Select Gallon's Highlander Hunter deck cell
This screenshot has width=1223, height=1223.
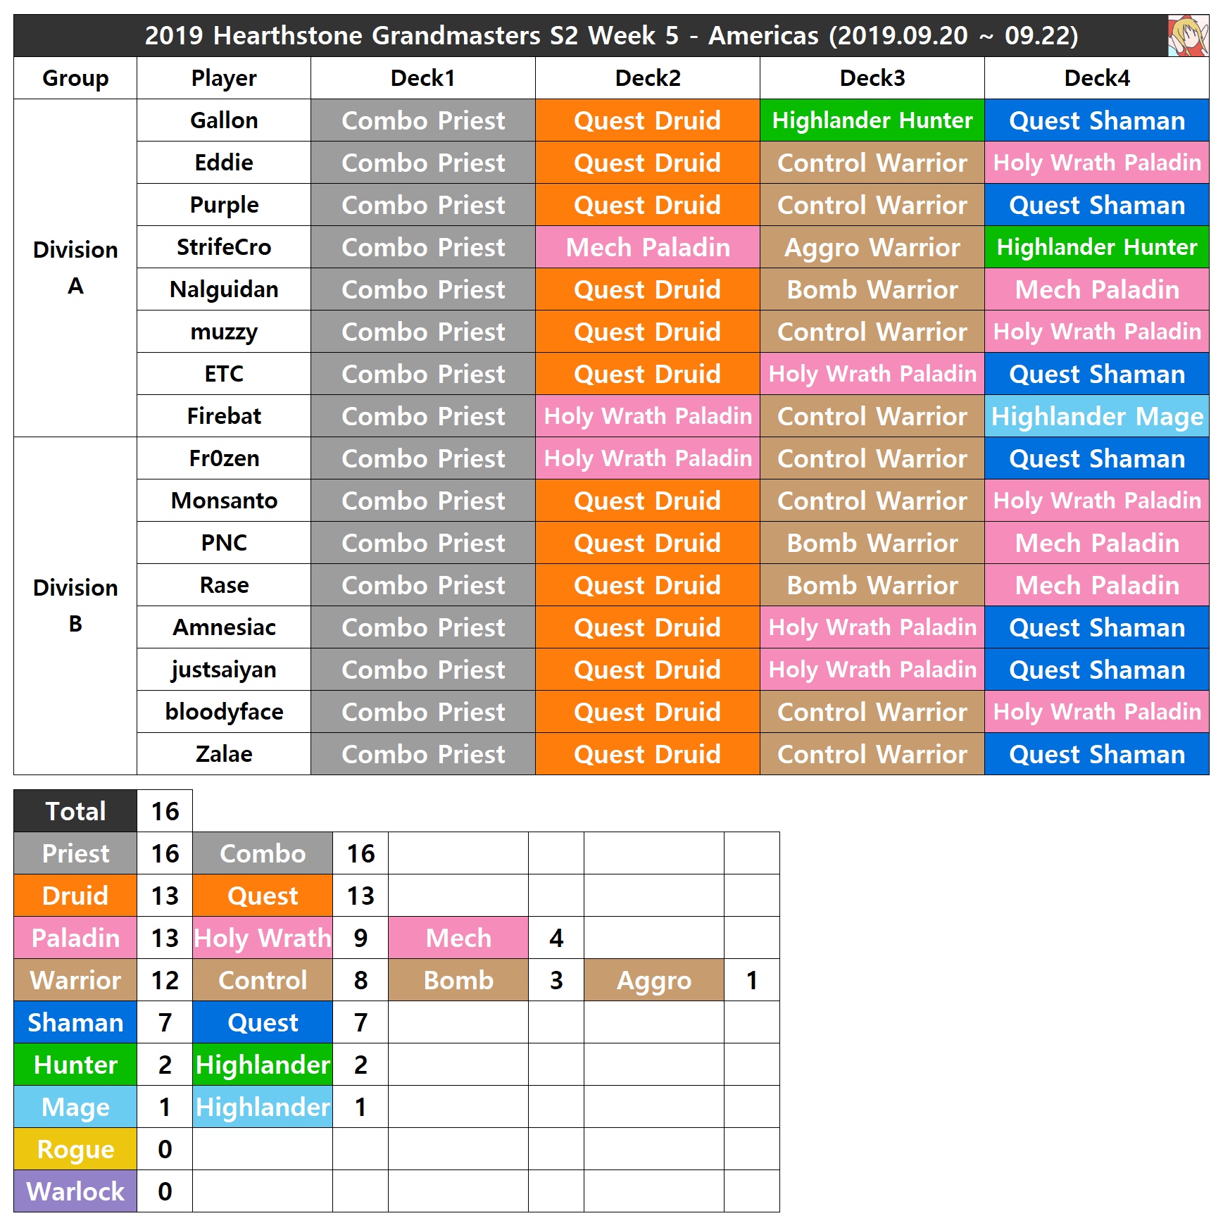(x=872, y=120)
